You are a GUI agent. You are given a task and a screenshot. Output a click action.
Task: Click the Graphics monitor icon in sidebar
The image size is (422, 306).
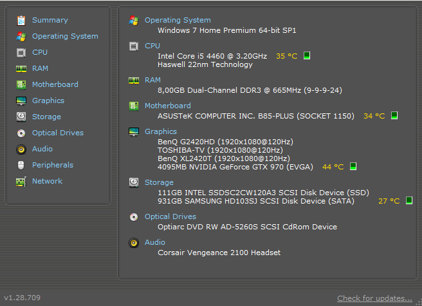coord(21,101)
